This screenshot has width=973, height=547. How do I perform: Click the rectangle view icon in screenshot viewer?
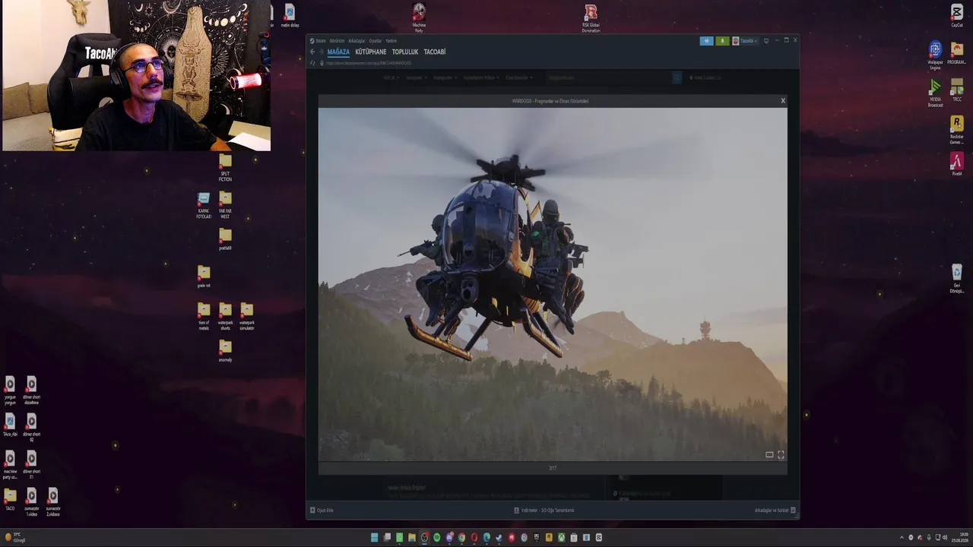coord(769,454)
